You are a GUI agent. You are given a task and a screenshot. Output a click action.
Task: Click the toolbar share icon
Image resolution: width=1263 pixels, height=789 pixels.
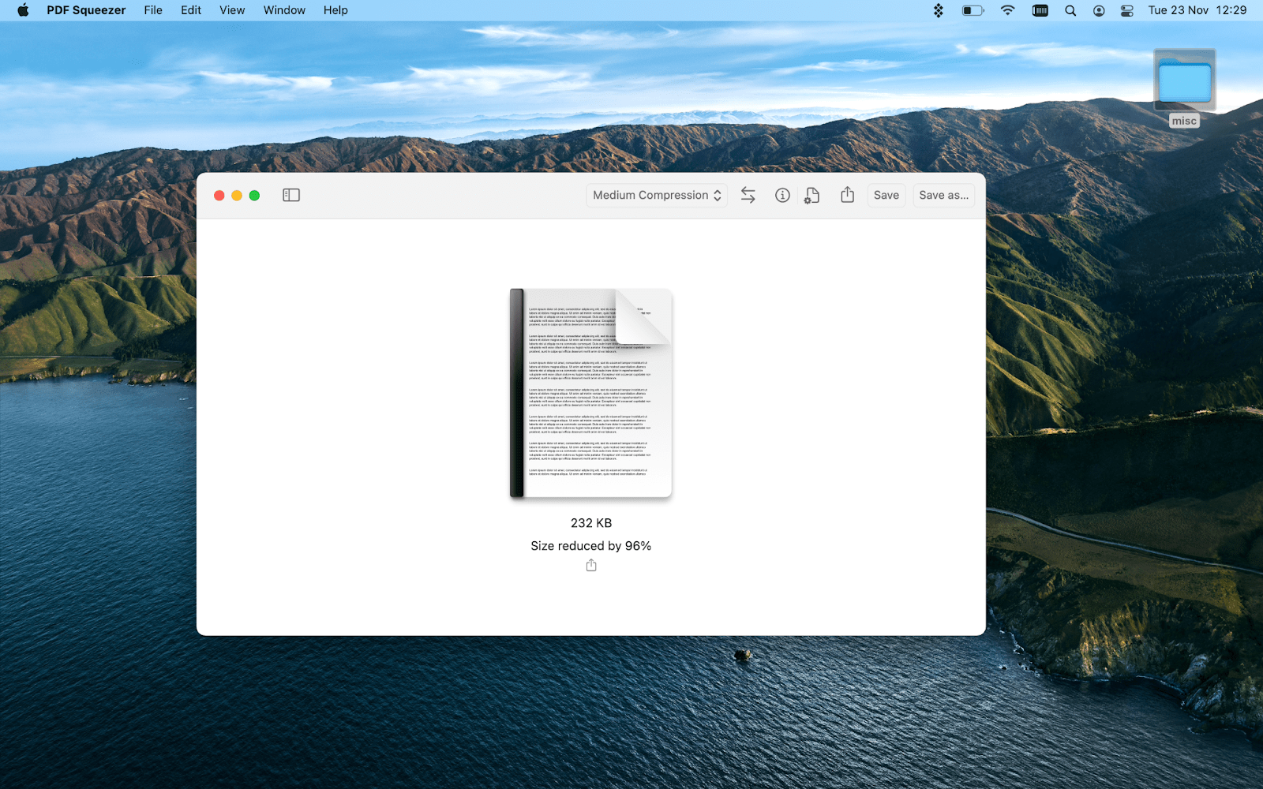[848, 194]
